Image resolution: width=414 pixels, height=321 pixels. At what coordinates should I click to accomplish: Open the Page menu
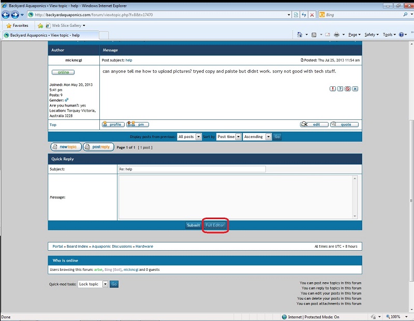click(354, 35)
